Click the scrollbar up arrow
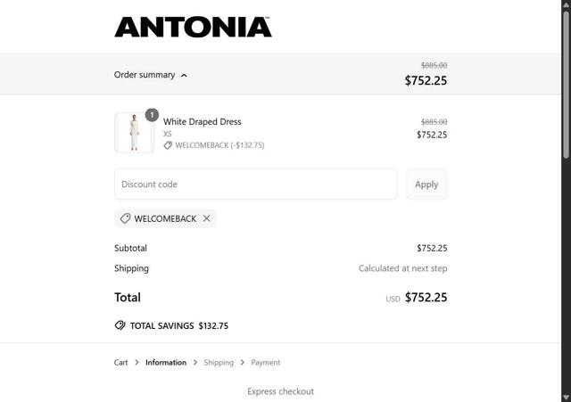The image size is (571, 402). coord(566,5)
